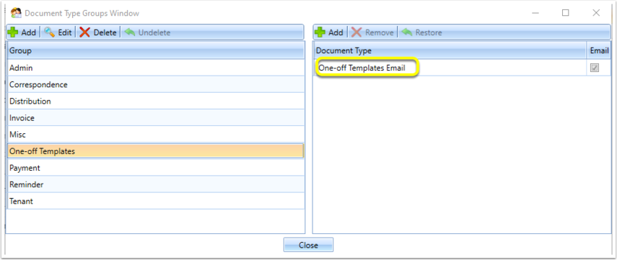Click the greyed Undelete button
Viewport: 617px width, 260px height.
point(147,32)
